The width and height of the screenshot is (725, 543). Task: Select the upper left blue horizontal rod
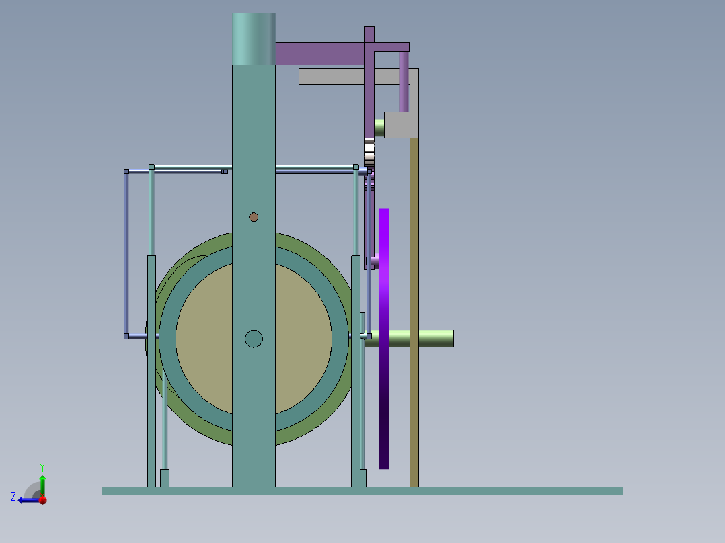click(x=176, y=171)
